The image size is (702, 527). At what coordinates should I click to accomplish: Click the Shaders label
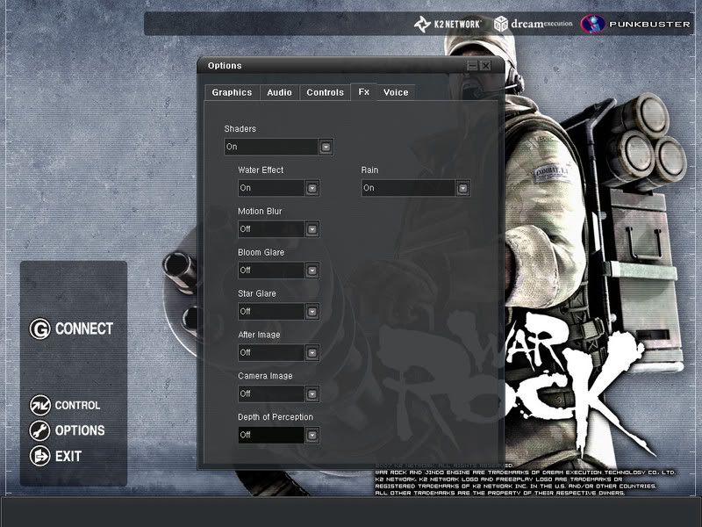pos(240,128)
